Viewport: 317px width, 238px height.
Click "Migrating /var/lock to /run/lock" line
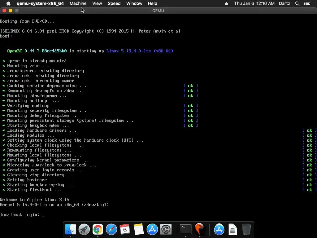(x=52, y=165)
